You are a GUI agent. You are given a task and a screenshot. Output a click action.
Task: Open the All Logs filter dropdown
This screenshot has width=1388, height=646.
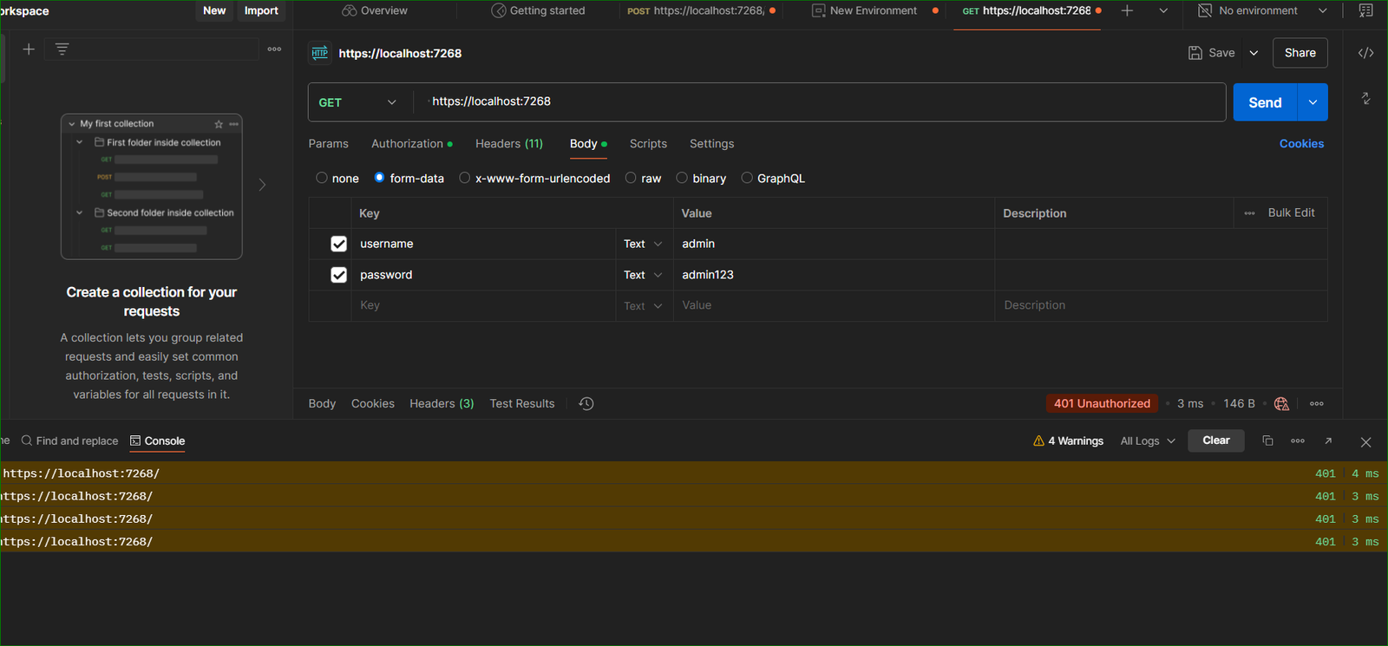[x=1147, y=440]
